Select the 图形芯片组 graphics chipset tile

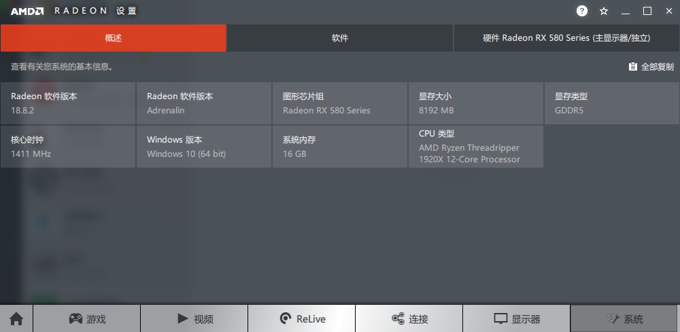(340, 103)
